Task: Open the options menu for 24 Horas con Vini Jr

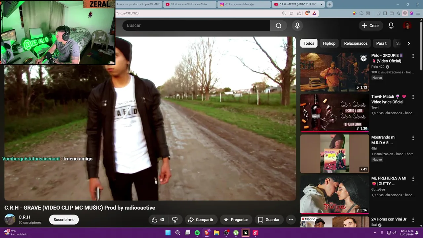Action: pos(413,220)
